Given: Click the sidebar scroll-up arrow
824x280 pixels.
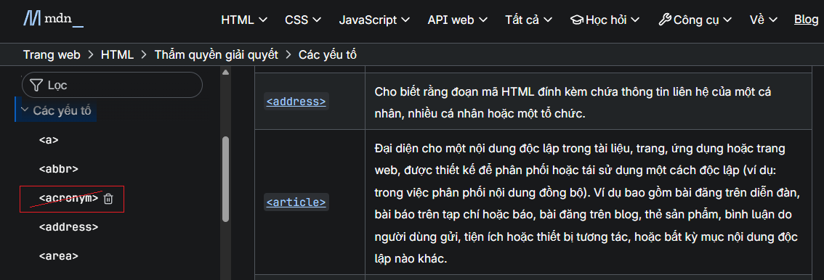Looking at the screenshot, I should 225,73.
